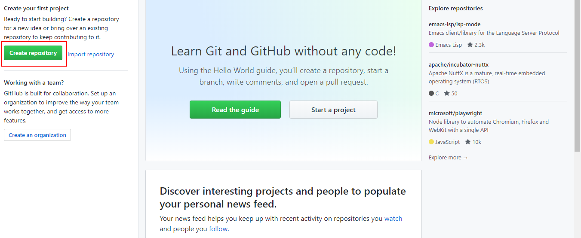Follow the Explore more arrow link

448,158
